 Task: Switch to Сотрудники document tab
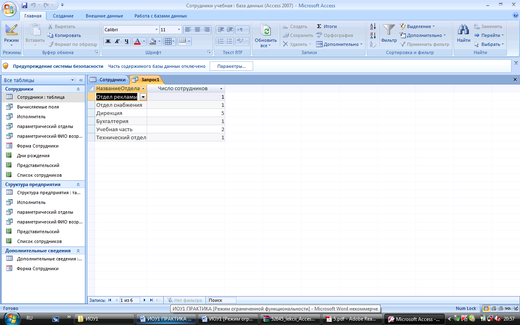click(108, 80)
